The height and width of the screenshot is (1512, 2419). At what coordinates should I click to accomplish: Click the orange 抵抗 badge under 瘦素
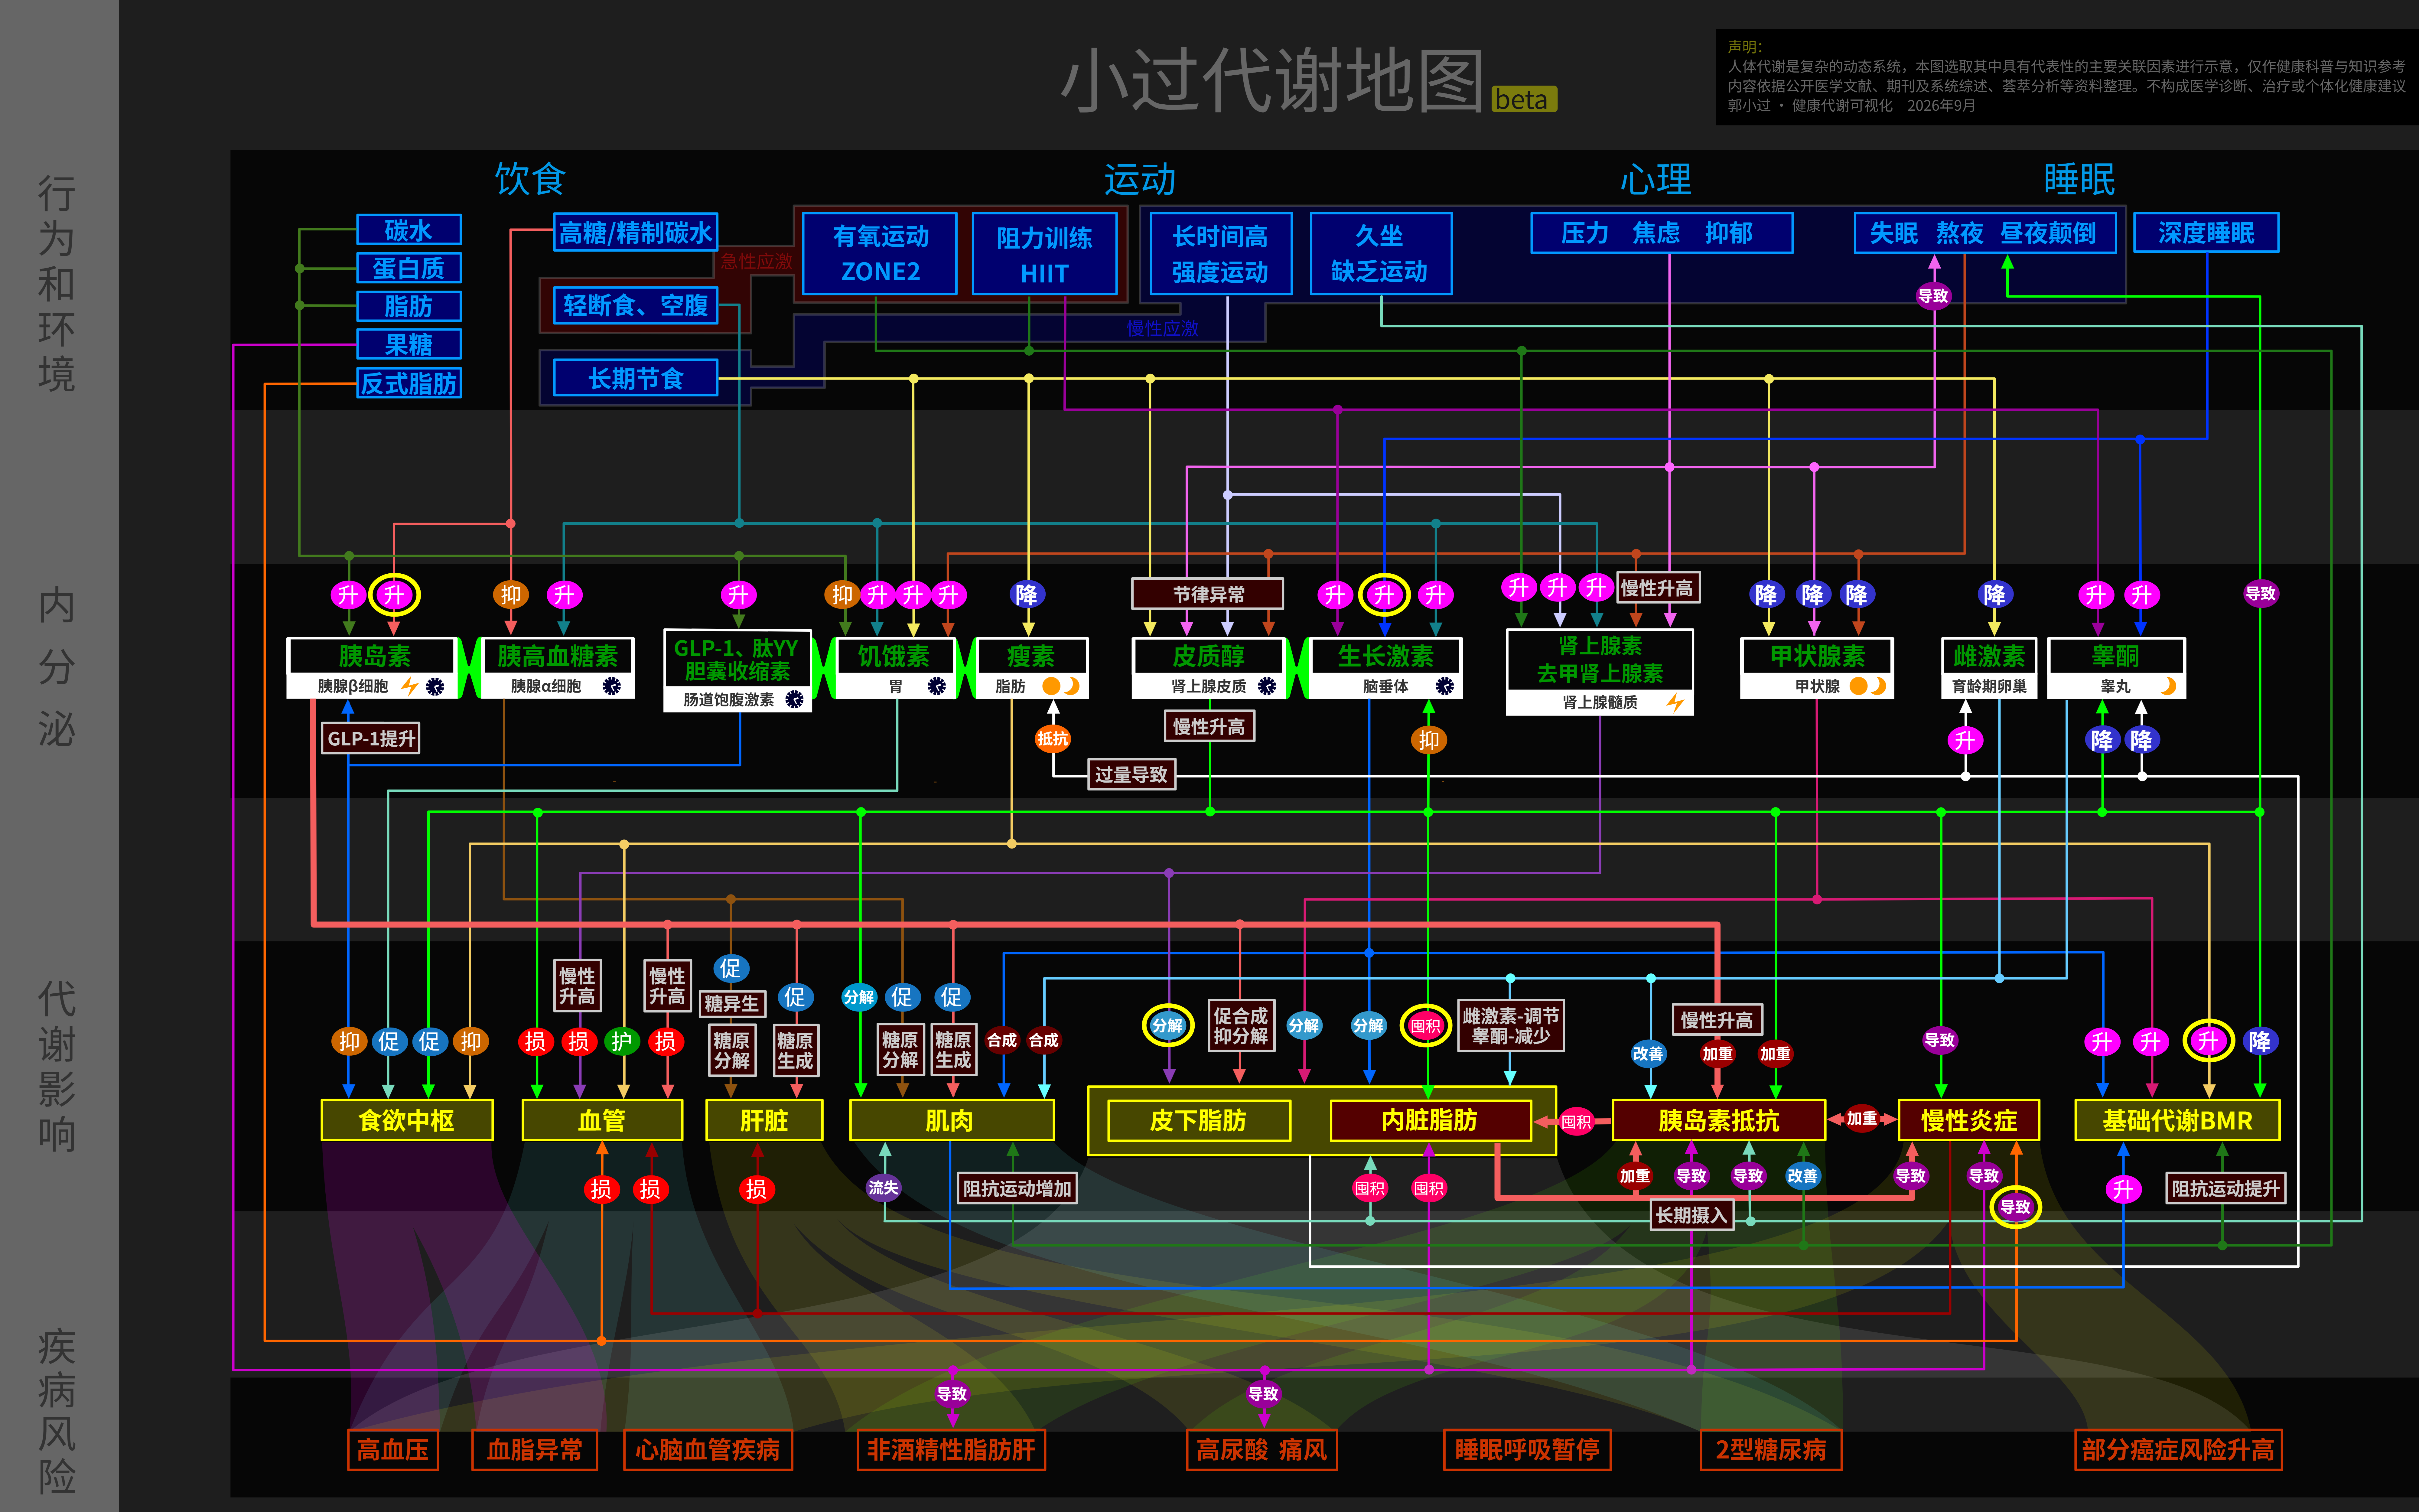1053,739
